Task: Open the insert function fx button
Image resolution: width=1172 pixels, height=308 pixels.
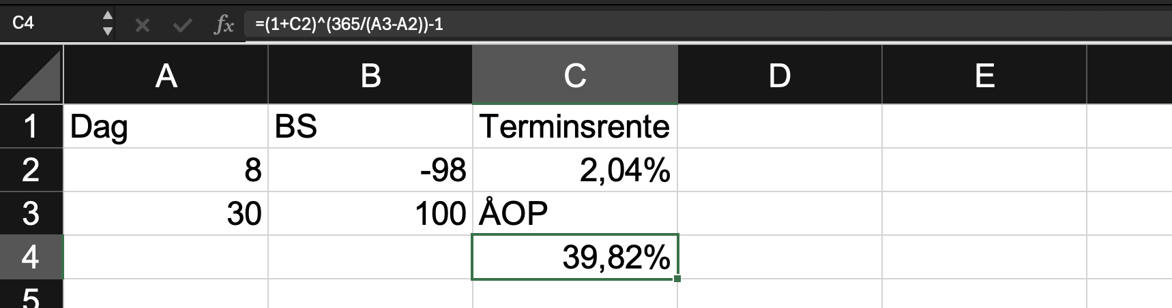Action: 224,25
